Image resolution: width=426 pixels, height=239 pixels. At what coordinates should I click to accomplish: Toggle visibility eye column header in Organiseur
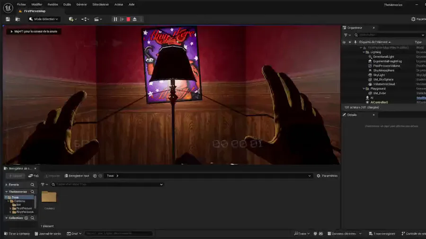(x=344, y=42)
